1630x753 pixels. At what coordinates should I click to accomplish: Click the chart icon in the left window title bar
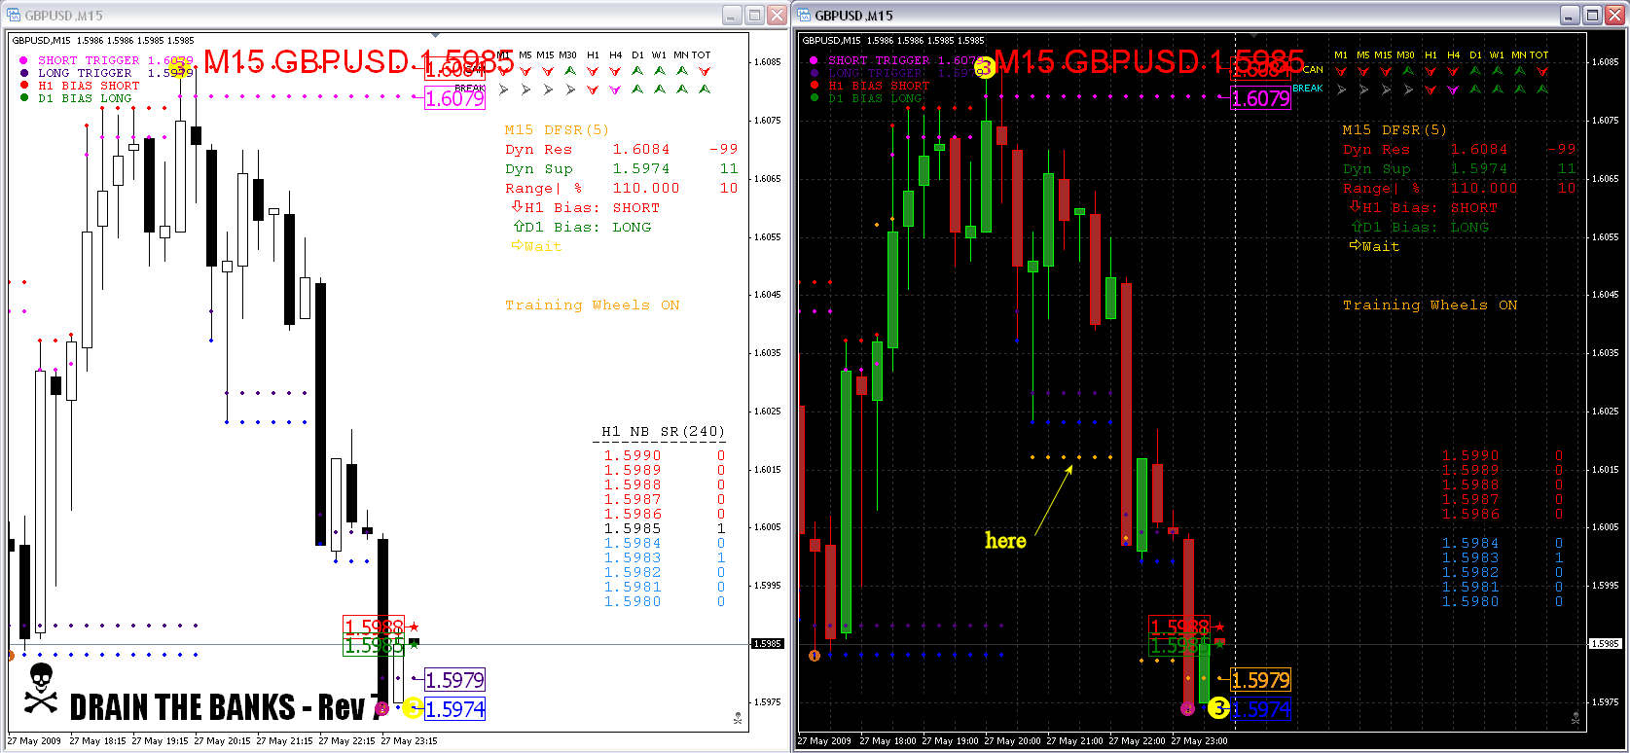pyautogui.click(x=15, y=16)
